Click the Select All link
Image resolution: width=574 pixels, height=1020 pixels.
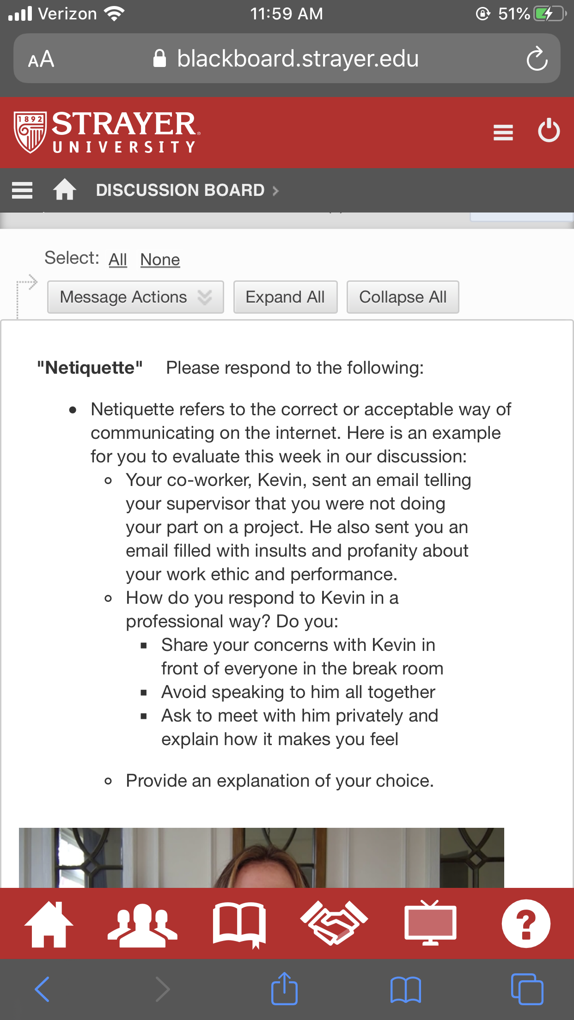pyautogui.click(x=118, y=260)
